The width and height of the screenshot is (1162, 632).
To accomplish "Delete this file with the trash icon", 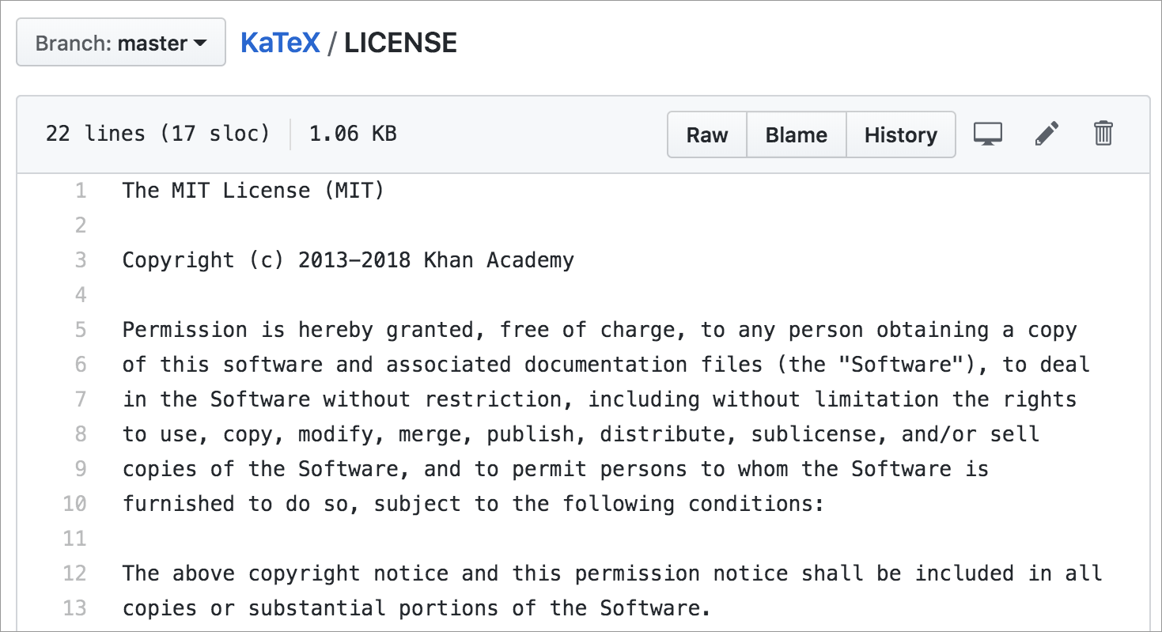I will (1103, 134).
